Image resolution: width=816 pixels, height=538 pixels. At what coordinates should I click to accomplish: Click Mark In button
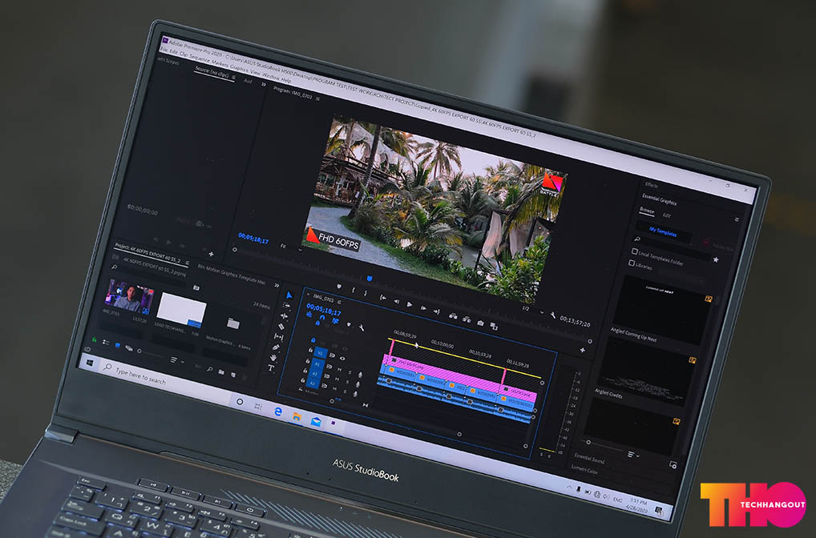point(353,290)
